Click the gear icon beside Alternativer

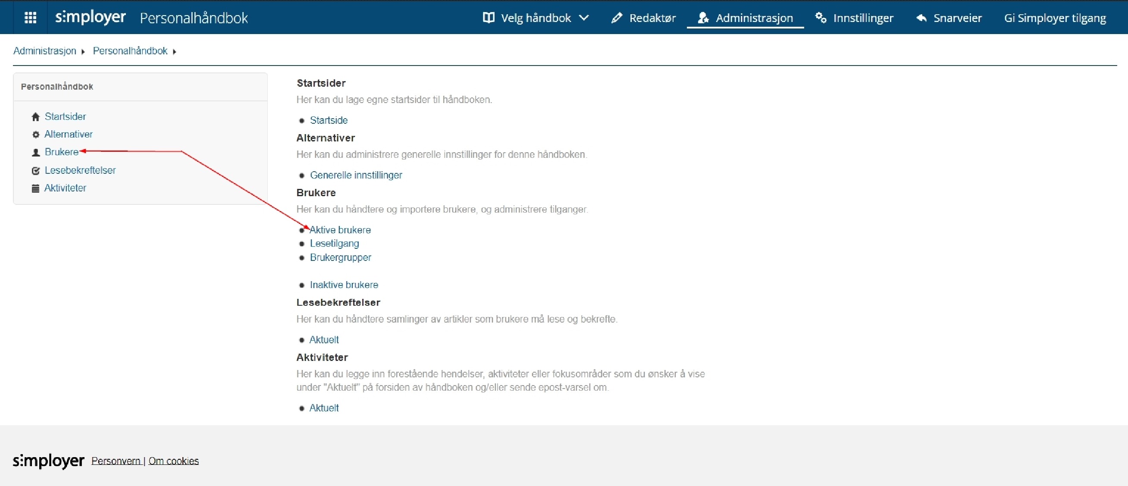pyautogui.click(x=36, y=135)
